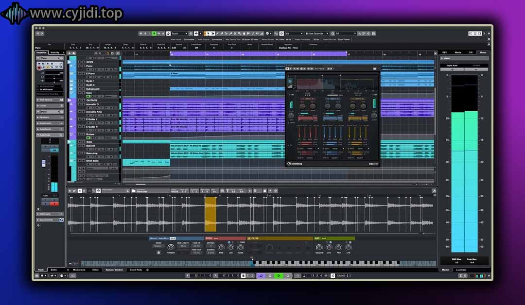Open the Sampler Control lower zone tab

114,270
